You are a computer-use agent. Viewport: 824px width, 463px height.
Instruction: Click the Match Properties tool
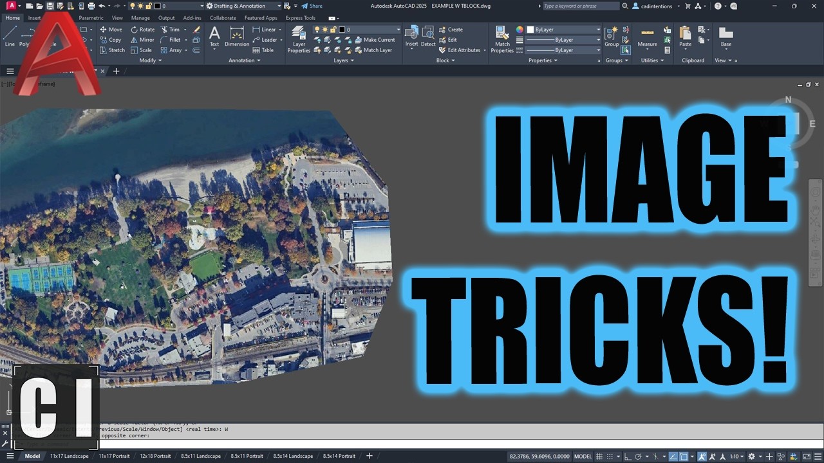(x=502, y=39)
